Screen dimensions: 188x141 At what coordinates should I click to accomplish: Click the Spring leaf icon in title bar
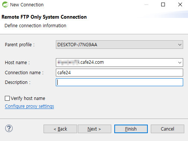(x=5, y=4)
